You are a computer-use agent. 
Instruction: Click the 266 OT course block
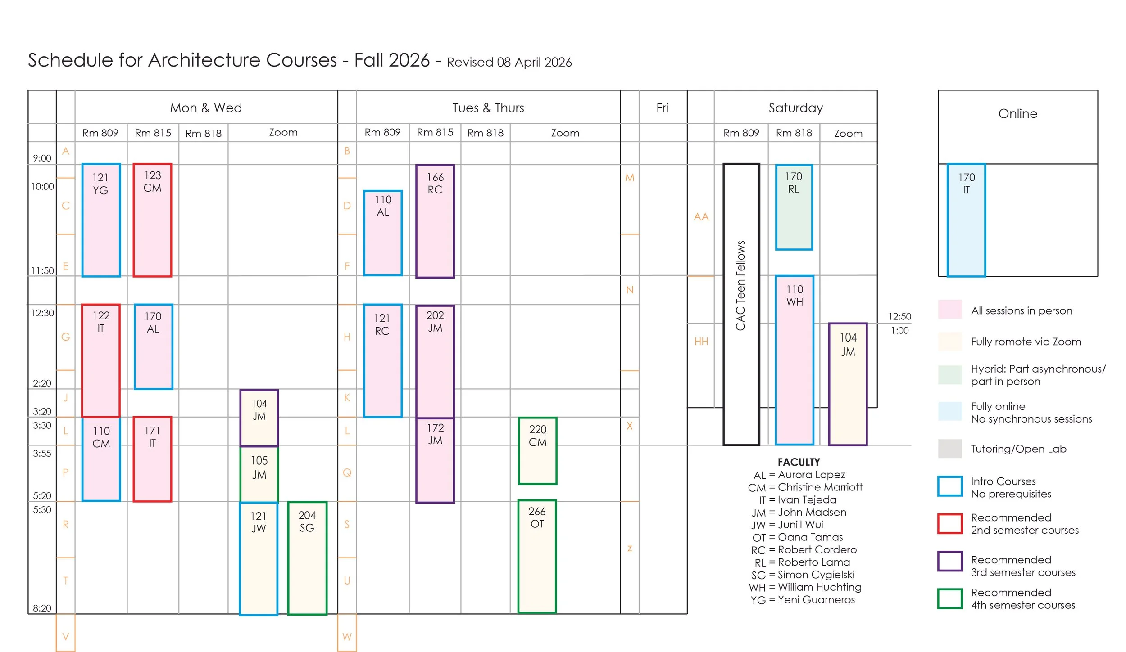537,556
